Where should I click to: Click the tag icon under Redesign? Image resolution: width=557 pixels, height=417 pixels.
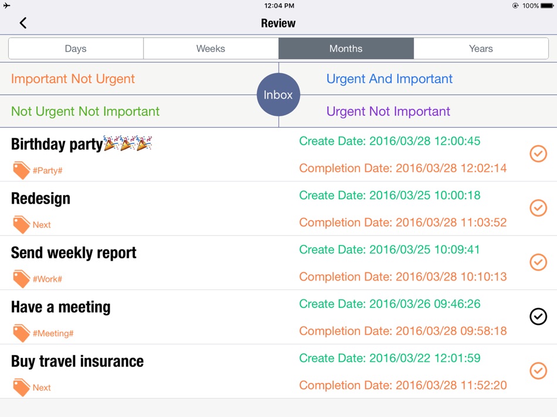(x=21, y=225)
